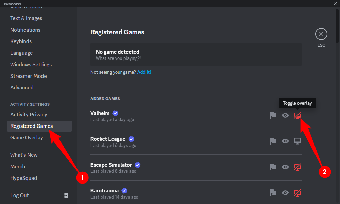The width and height of the screenshot is (340, 204).
Task: Click the flag icon for Escape Simulator
Action: (x=273, y=167)
